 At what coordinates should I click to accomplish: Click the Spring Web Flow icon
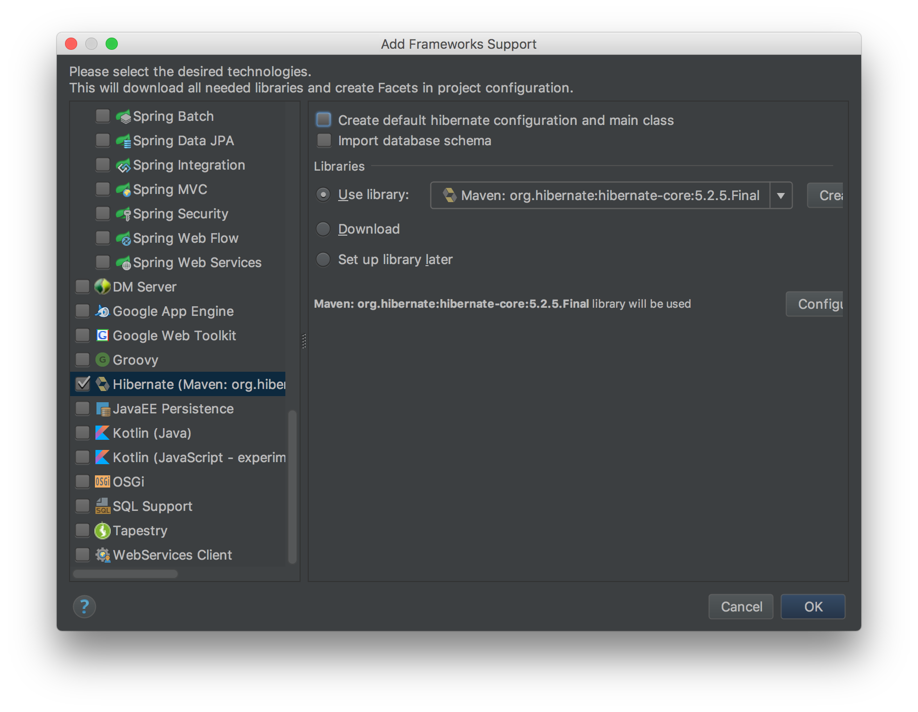(123, 239)
